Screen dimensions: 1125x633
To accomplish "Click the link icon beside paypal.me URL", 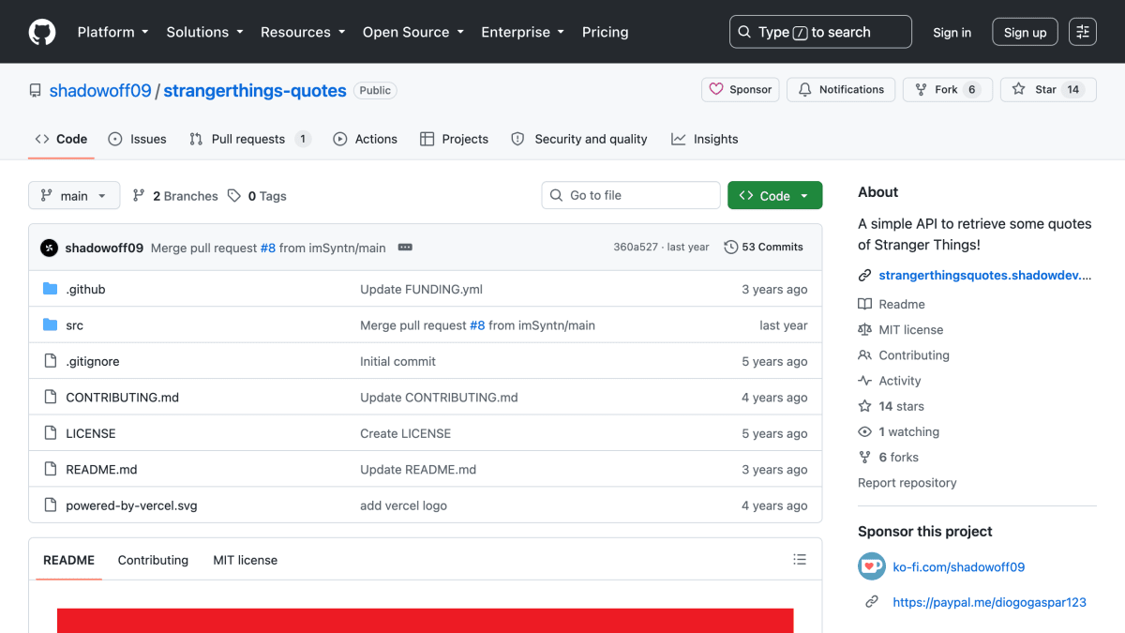I will point(872,602).
